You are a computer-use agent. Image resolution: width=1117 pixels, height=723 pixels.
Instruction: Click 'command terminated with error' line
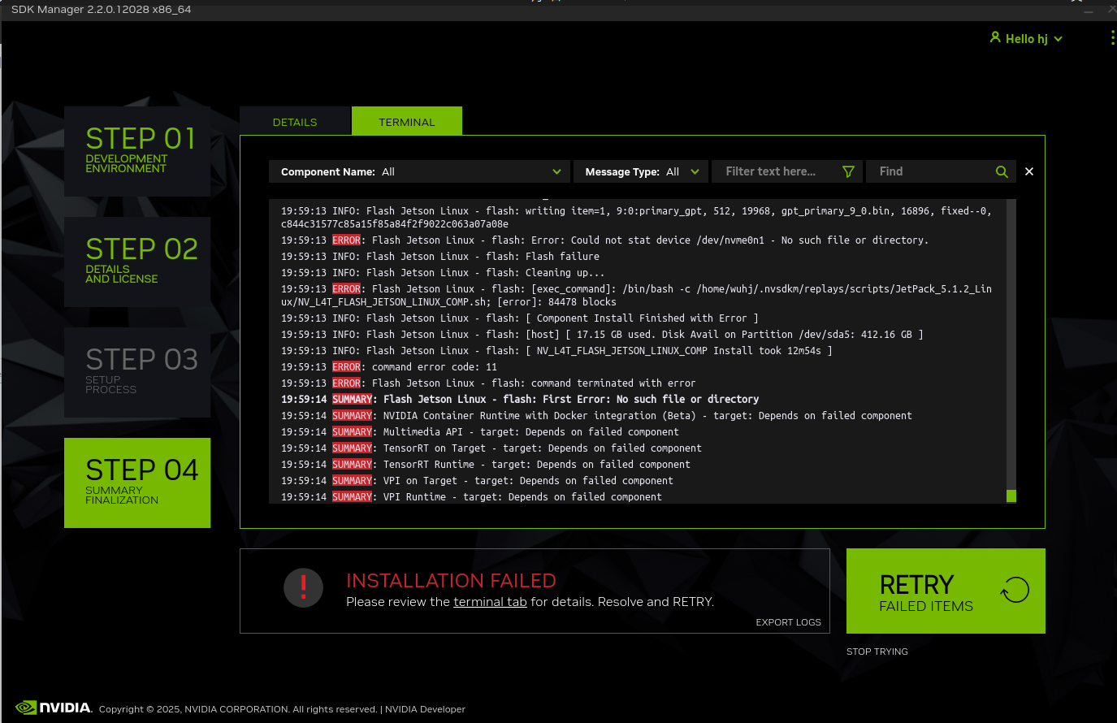coord(488,383)
